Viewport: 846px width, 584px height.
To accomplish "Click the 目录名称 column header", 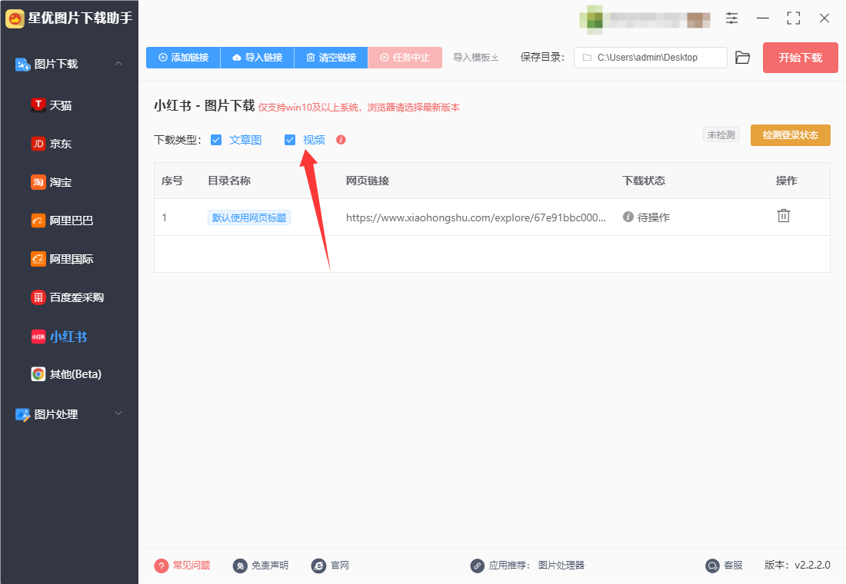I will pyautogui.click(x=229, y=181).
